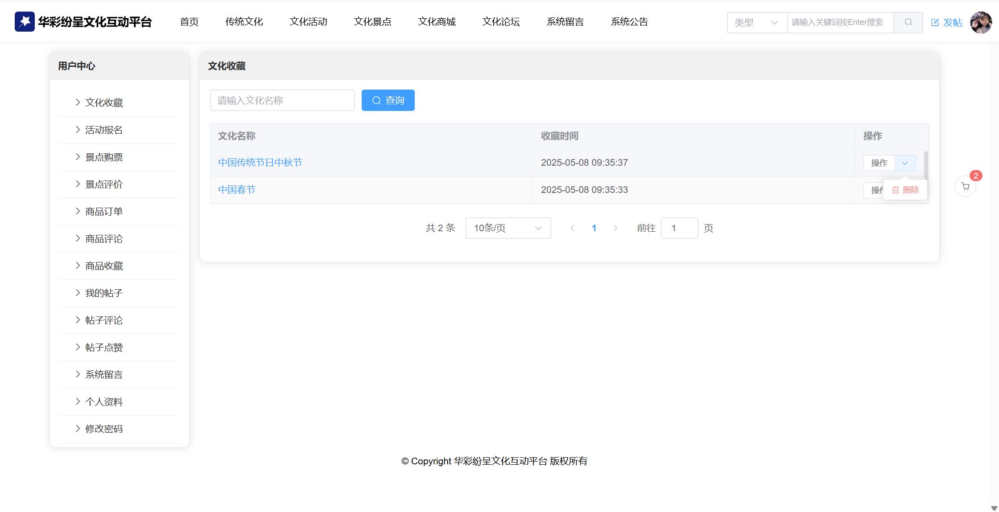
Task: Open the 中国春节 culture link
Action: 236,190
